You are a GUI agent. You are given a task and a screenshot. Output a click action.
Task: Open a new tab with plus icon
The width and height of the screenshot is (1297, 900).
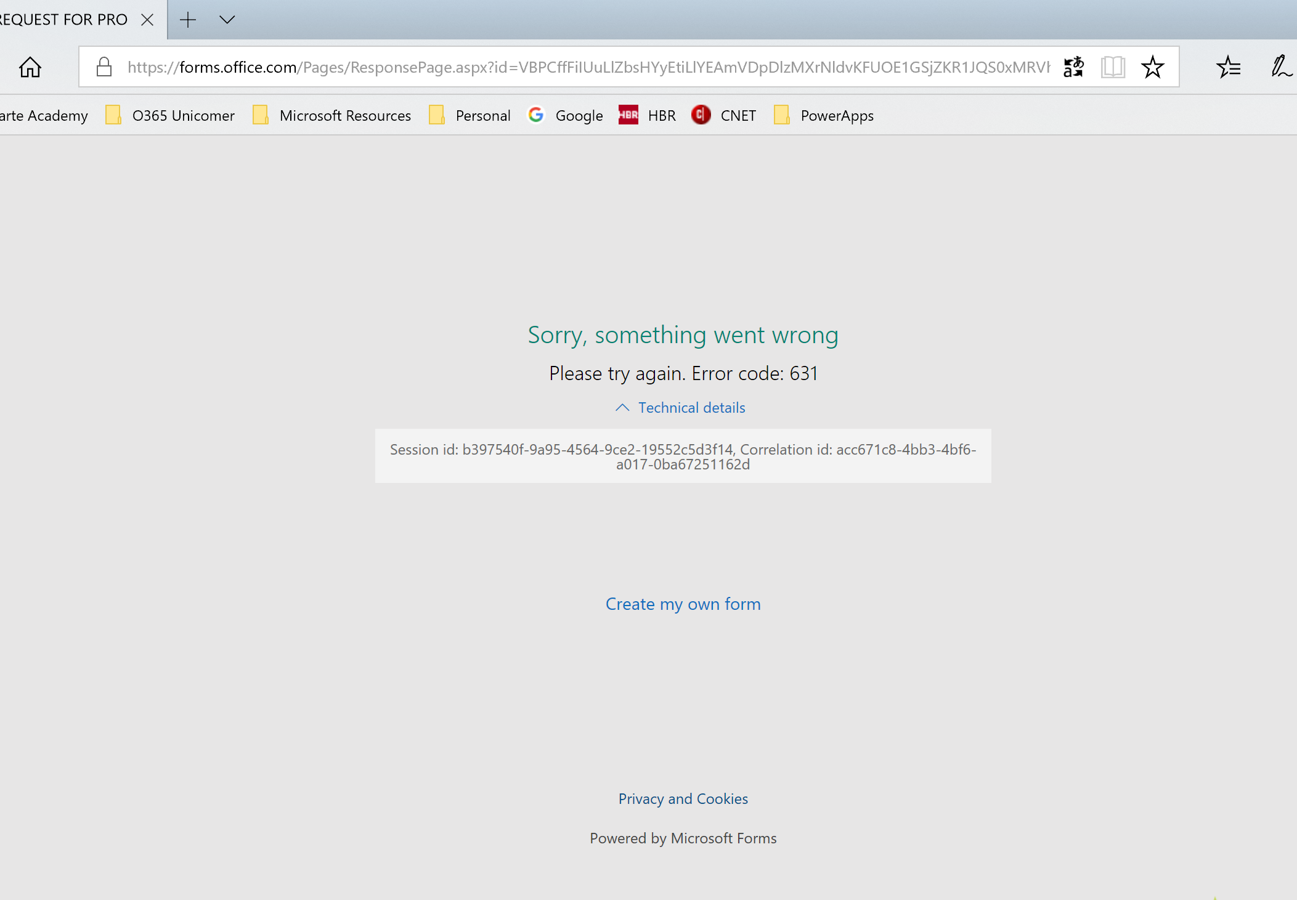[x=188, y=20]
